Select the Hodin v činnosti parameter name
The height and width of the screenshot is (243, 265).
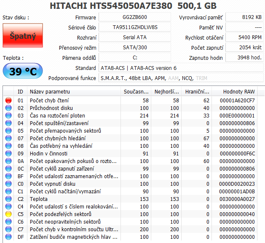48,153
